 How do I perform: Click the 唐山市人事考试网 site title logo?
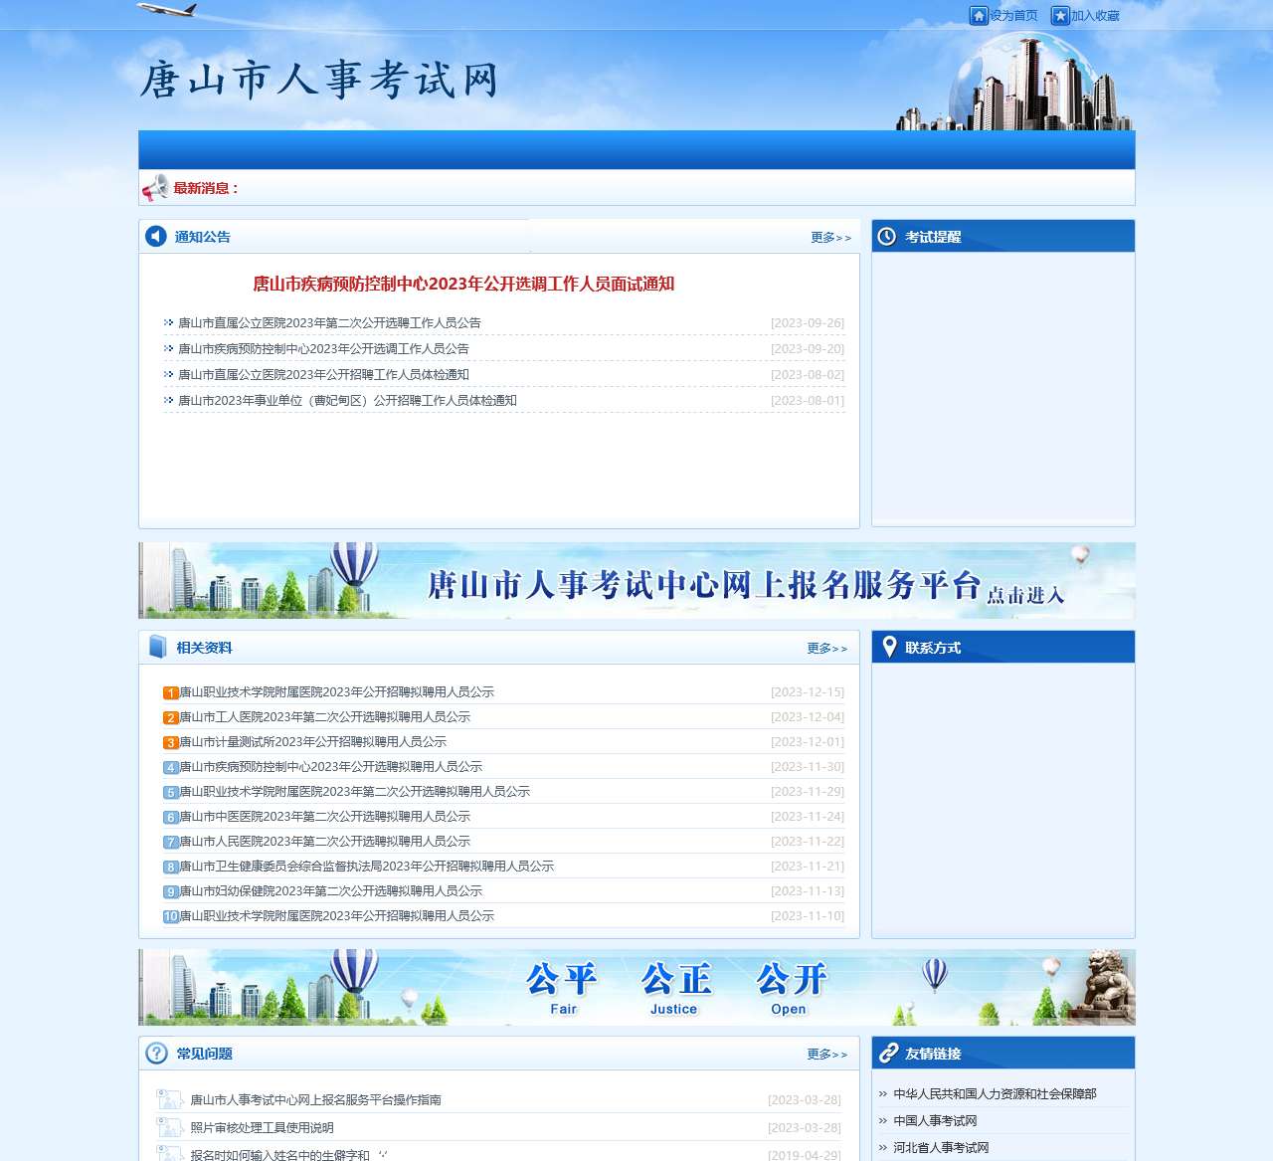point(319,80)
